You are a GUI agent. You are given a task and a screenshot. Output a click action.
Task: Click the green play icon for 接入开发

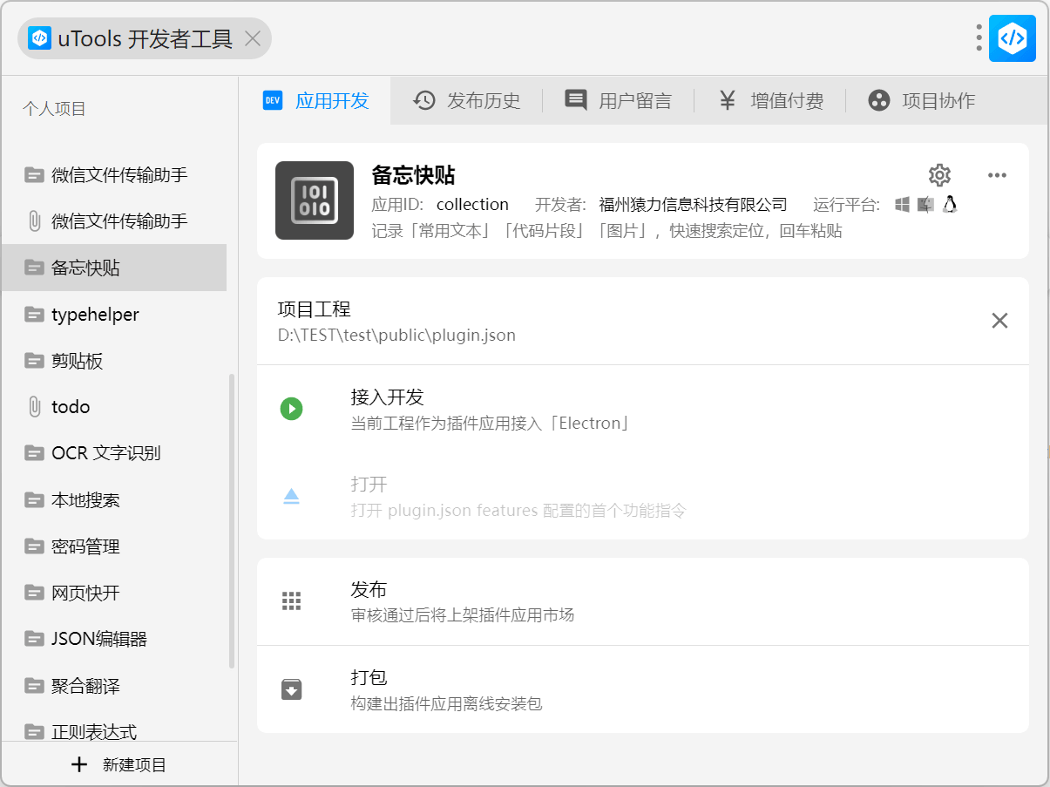[291, 409]
